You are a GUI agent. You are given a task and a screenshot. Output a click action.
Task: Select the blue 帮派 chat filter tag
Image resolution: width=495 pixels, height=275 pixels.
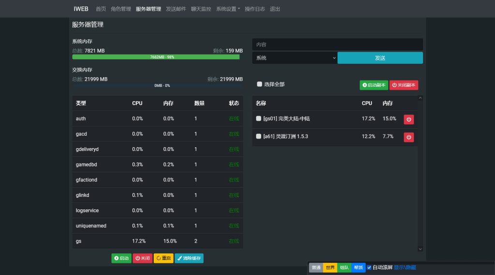coord(358,267)
